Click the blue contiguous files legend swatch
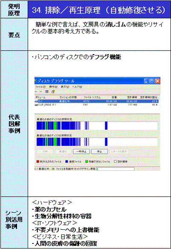Viewport: 171px width, 249px height. pos(67,161)
